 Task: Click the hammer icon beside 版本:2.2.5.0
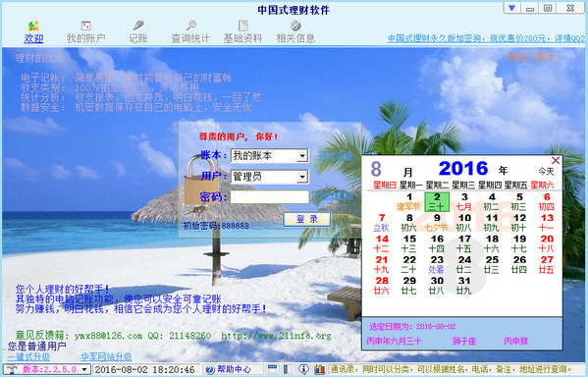point(13,369)
